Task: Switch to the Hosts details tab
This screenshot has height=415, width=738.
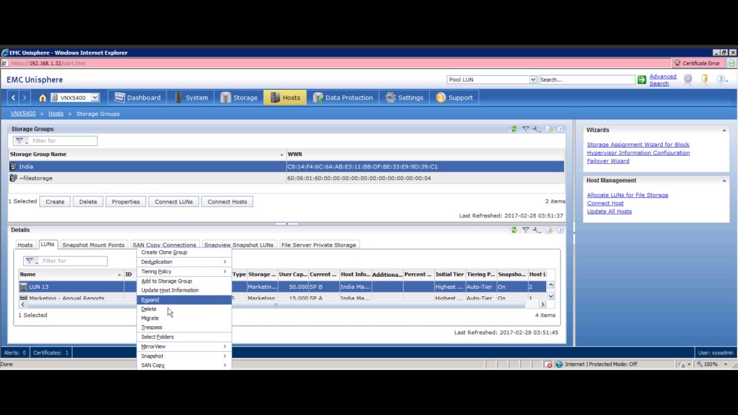Action: click(25, 245)
